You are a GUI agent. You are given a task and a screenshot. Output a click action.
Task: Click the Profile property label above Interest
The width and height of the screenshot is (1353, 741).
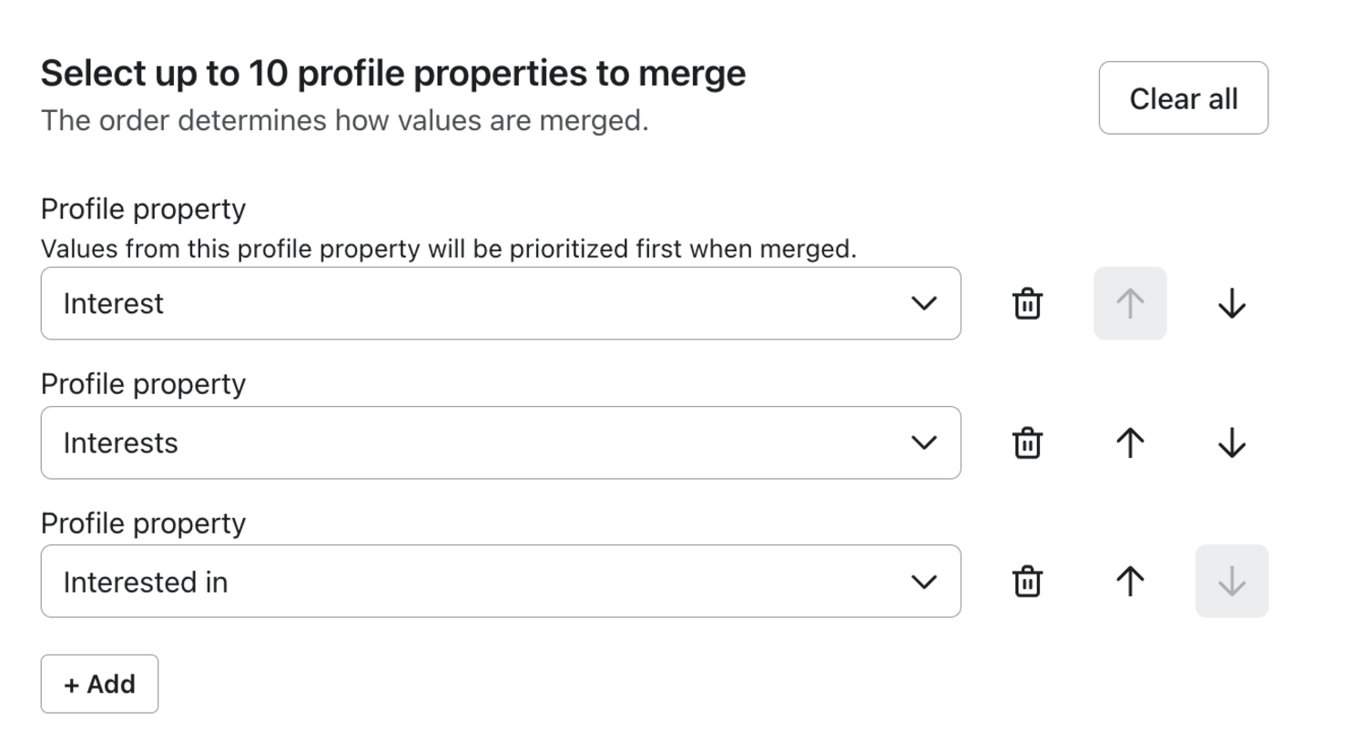tap(143, 209)
